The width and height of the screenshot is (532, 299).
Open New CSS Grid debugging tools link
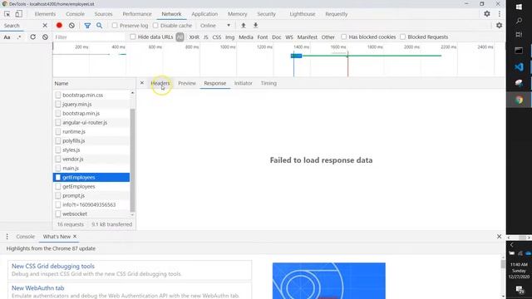point(53,266)
